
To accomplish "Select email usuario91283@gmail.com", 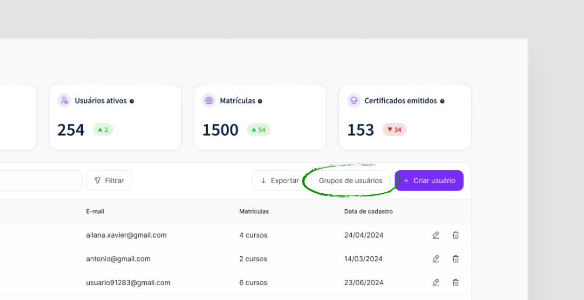I will (128, 282).
